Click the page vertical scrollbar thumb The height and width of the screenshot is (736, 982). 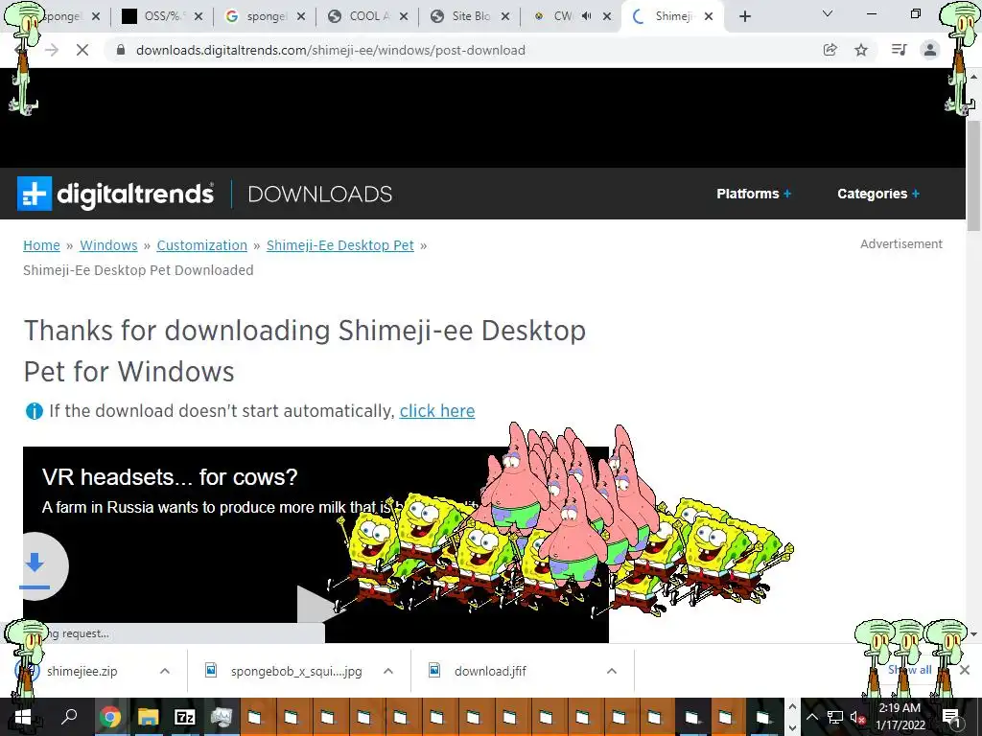(x=974, y=175)
